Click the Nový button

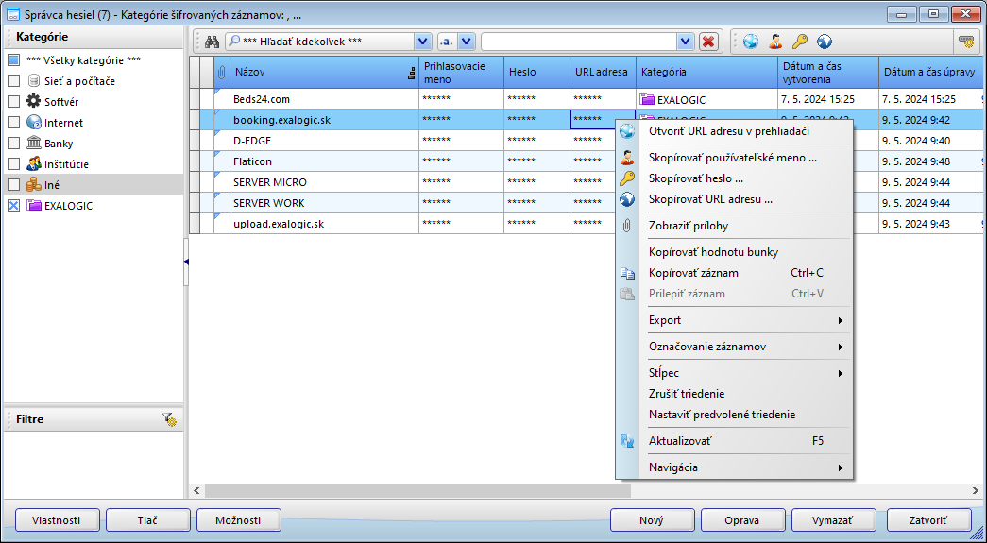coord(652,520)
